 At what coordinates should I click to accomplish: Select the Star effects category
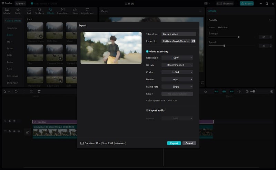(9, 42)
